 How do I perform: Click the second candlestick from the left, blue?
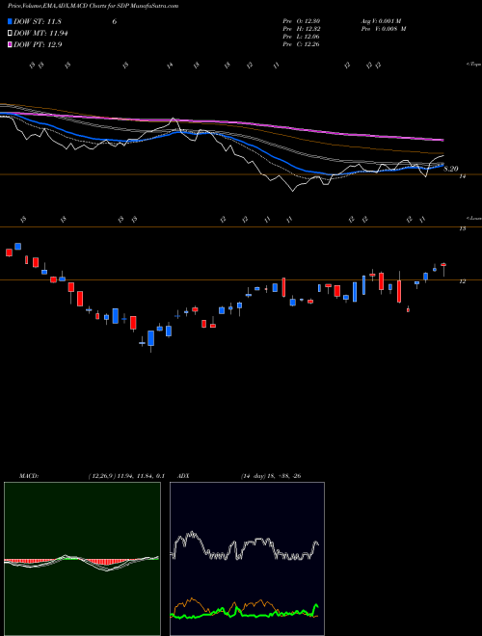[17, 246]
